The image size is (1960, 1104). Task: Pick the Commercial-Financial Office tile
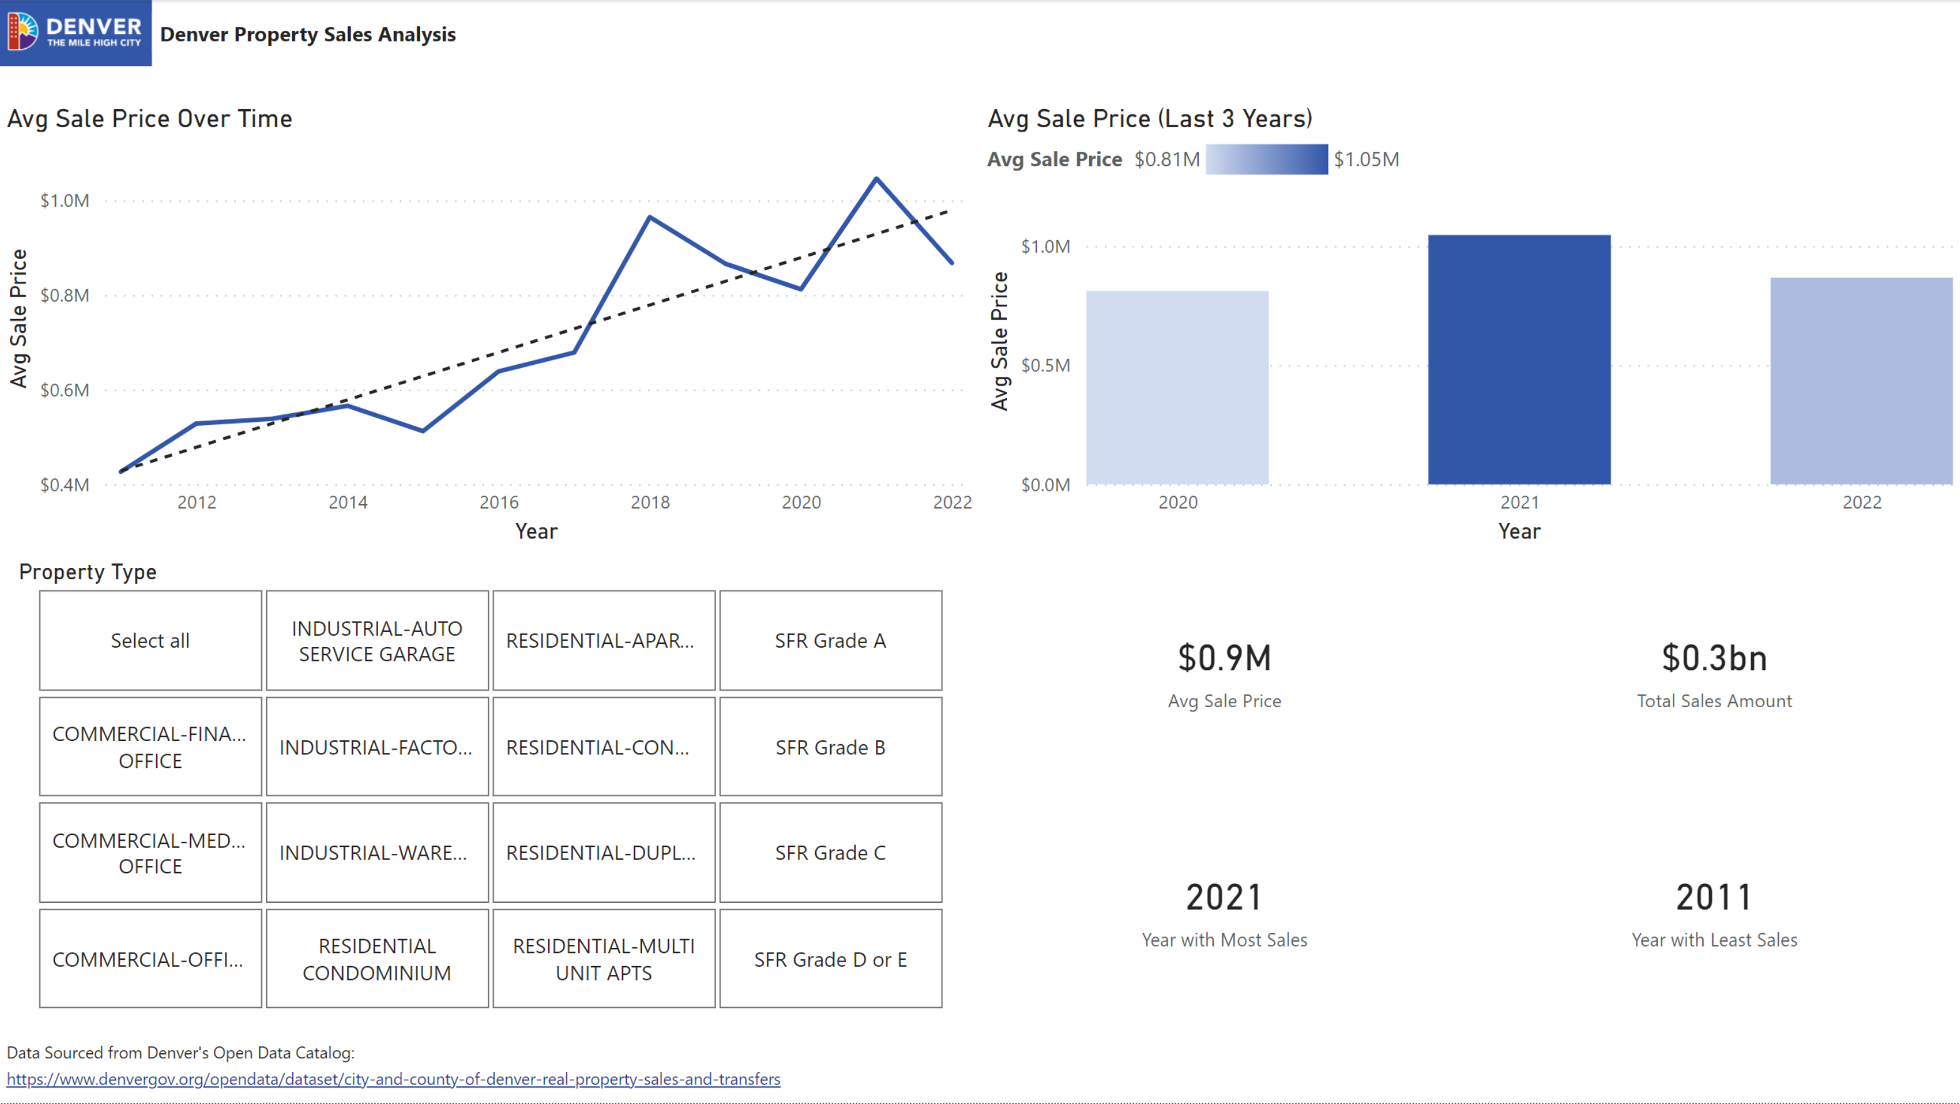(x=150, y=747)
